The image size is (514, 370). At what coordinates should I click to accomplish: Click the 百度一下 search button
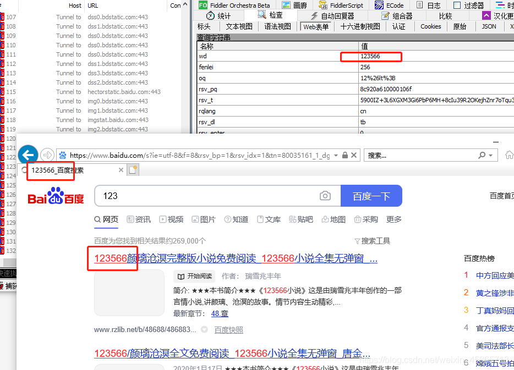(x=371, y=196)
